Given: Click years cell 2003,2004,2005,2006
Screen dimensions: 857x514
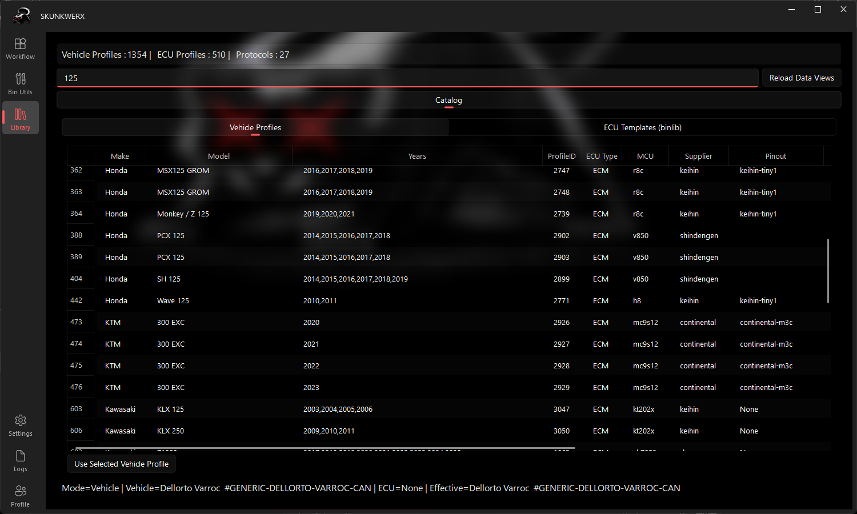Looking at the screenshot, I should [x=417, y=409].
